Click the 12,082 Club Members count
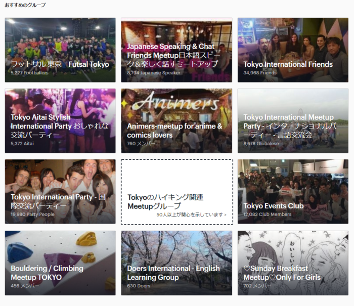Image resolution: width=354 pixels, height=306 pixels. (x=268, y=214)
